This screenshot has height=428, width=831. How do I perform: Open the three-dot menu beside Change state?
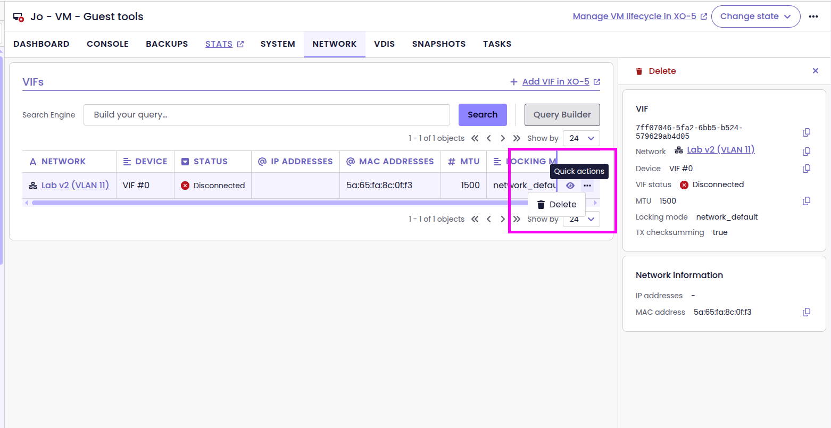[x=813, y=16]
